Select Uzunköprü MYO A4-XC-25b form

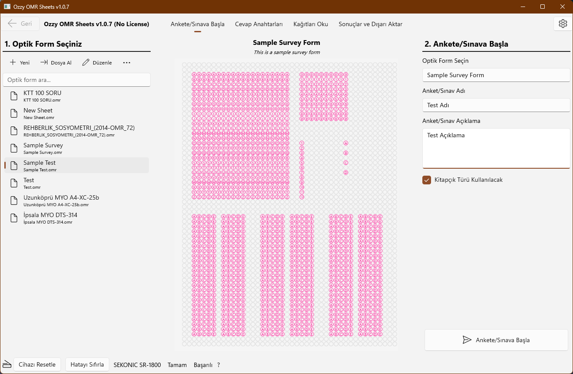(61, 201)
